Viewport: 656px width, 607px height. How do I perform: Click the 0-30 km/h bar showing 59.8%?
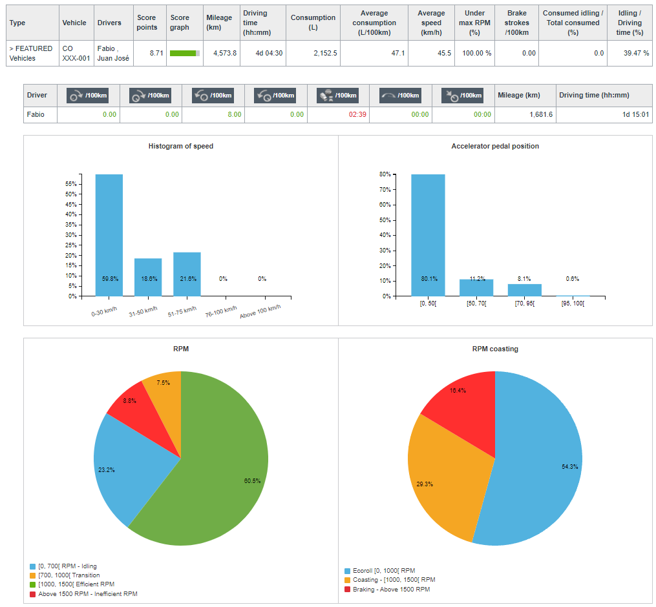click(109, 235)
